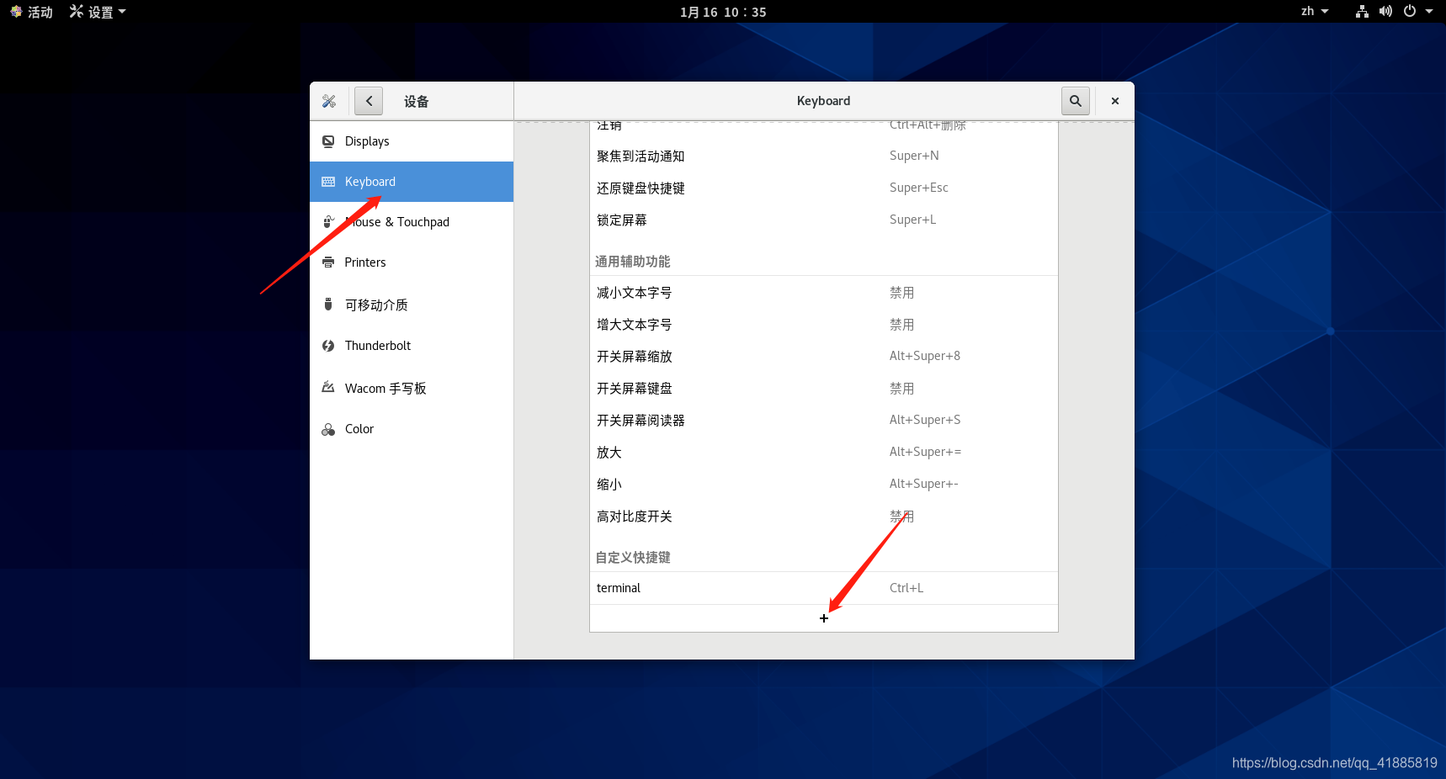1446x779 pixels.
Task: Open Mouse & Touchpad settings
Action: click(x=412, y=222)
